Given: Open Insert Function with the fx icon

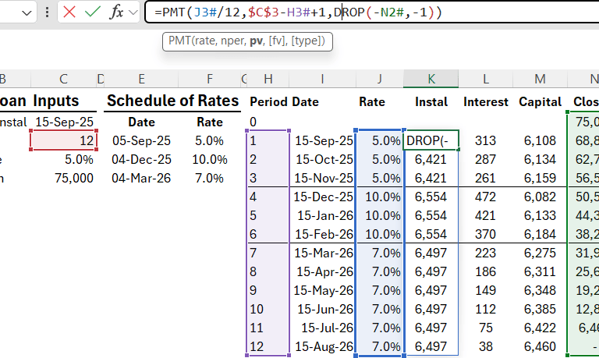Looking at the screenshot, I should [116, 12].
